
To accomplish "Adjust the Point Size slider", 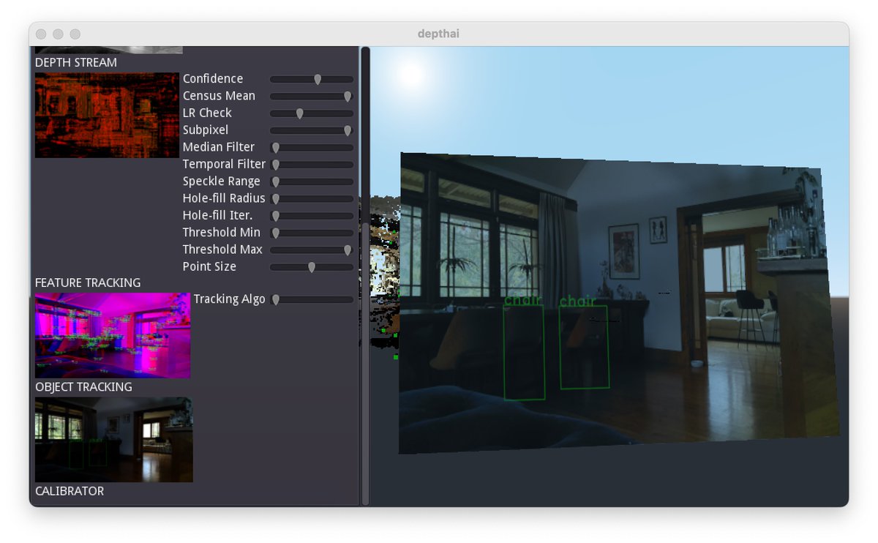I will point(312,267).
